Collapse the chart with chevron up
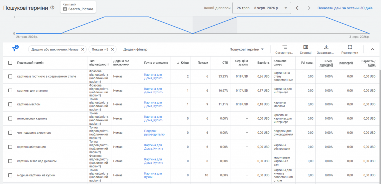Image resolution: width=381 pixels, height=184 pixels. coord(372,49)
